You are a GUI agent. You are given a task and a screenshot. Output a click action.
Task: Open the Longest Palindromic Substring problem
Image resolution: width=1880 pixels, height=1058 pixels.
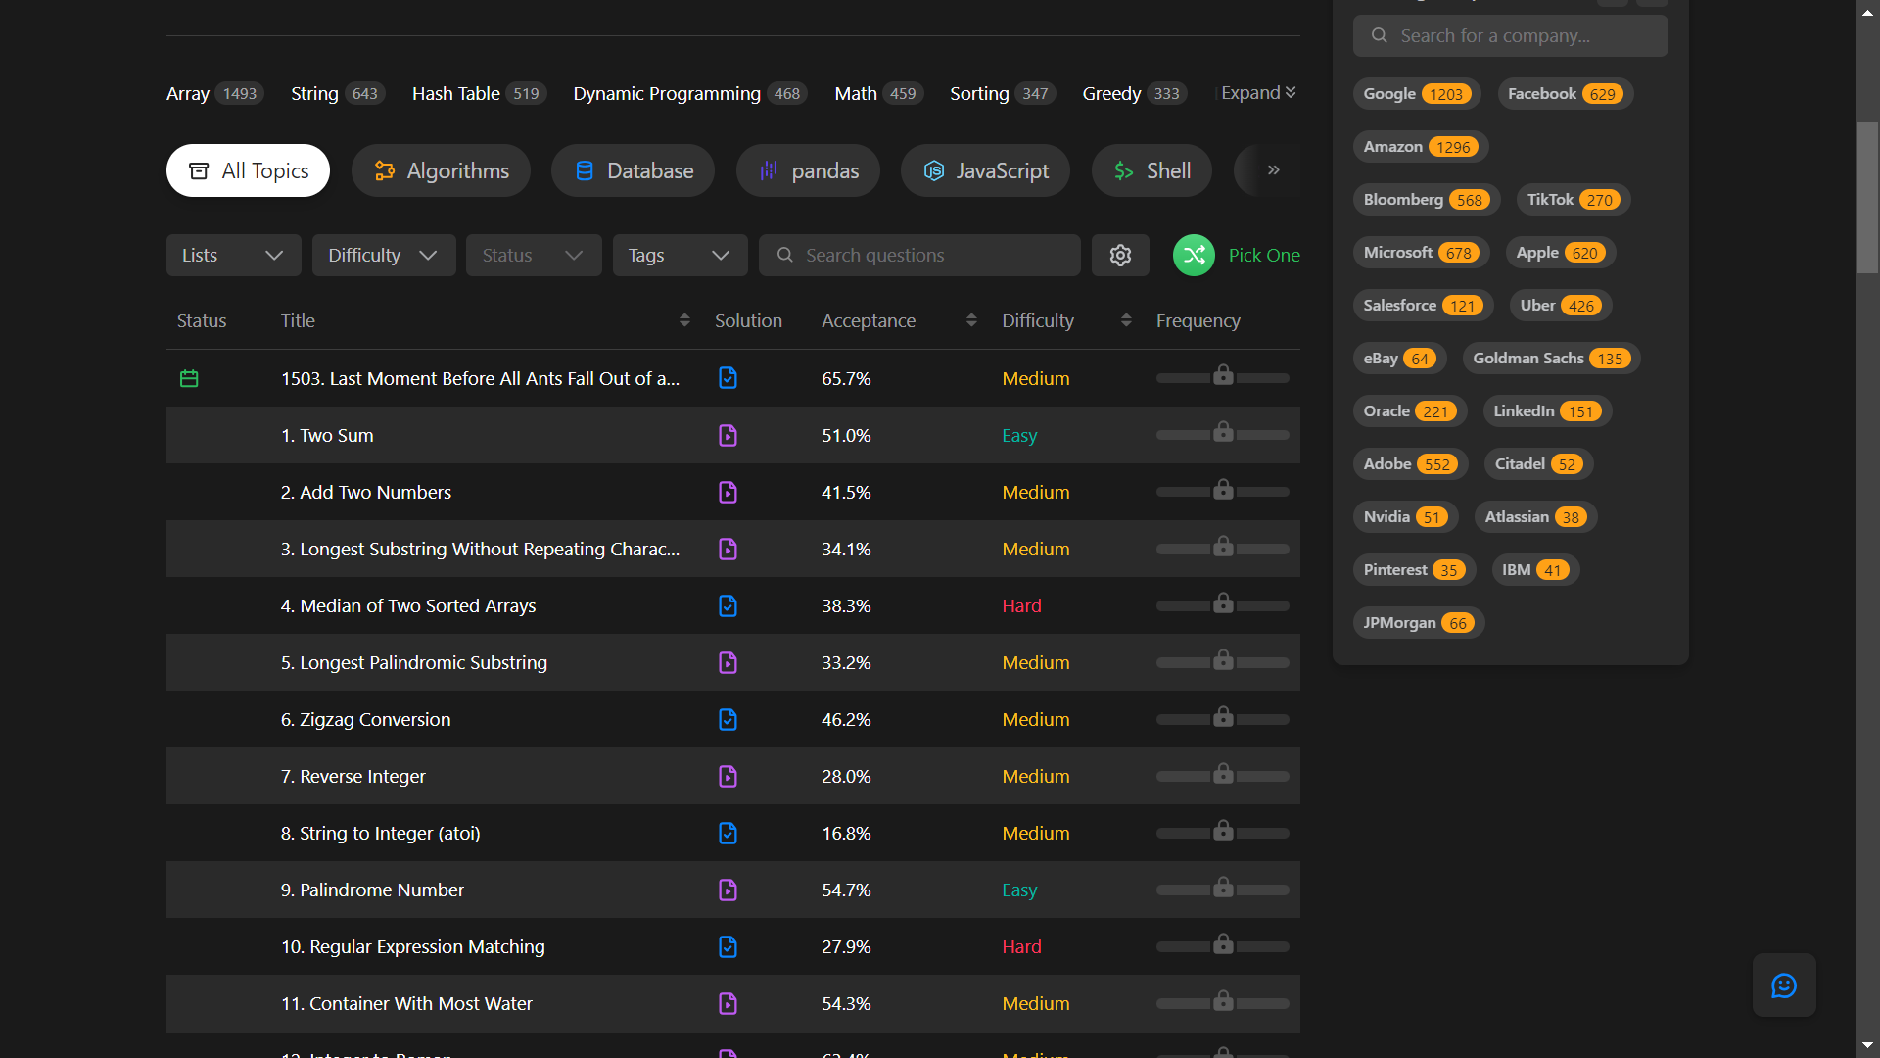tap(413, 663)
